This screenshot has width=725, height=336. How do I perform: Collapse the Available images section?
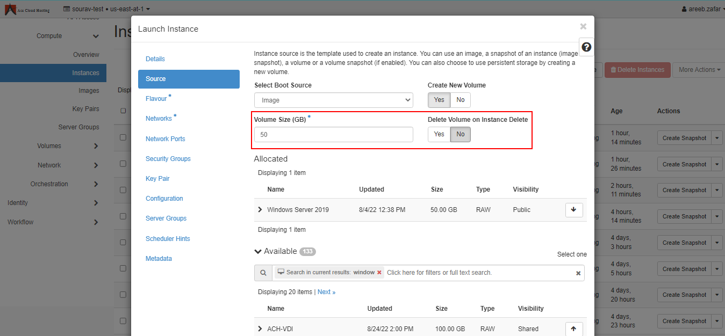pyautogui.click(x=259, y=251)
